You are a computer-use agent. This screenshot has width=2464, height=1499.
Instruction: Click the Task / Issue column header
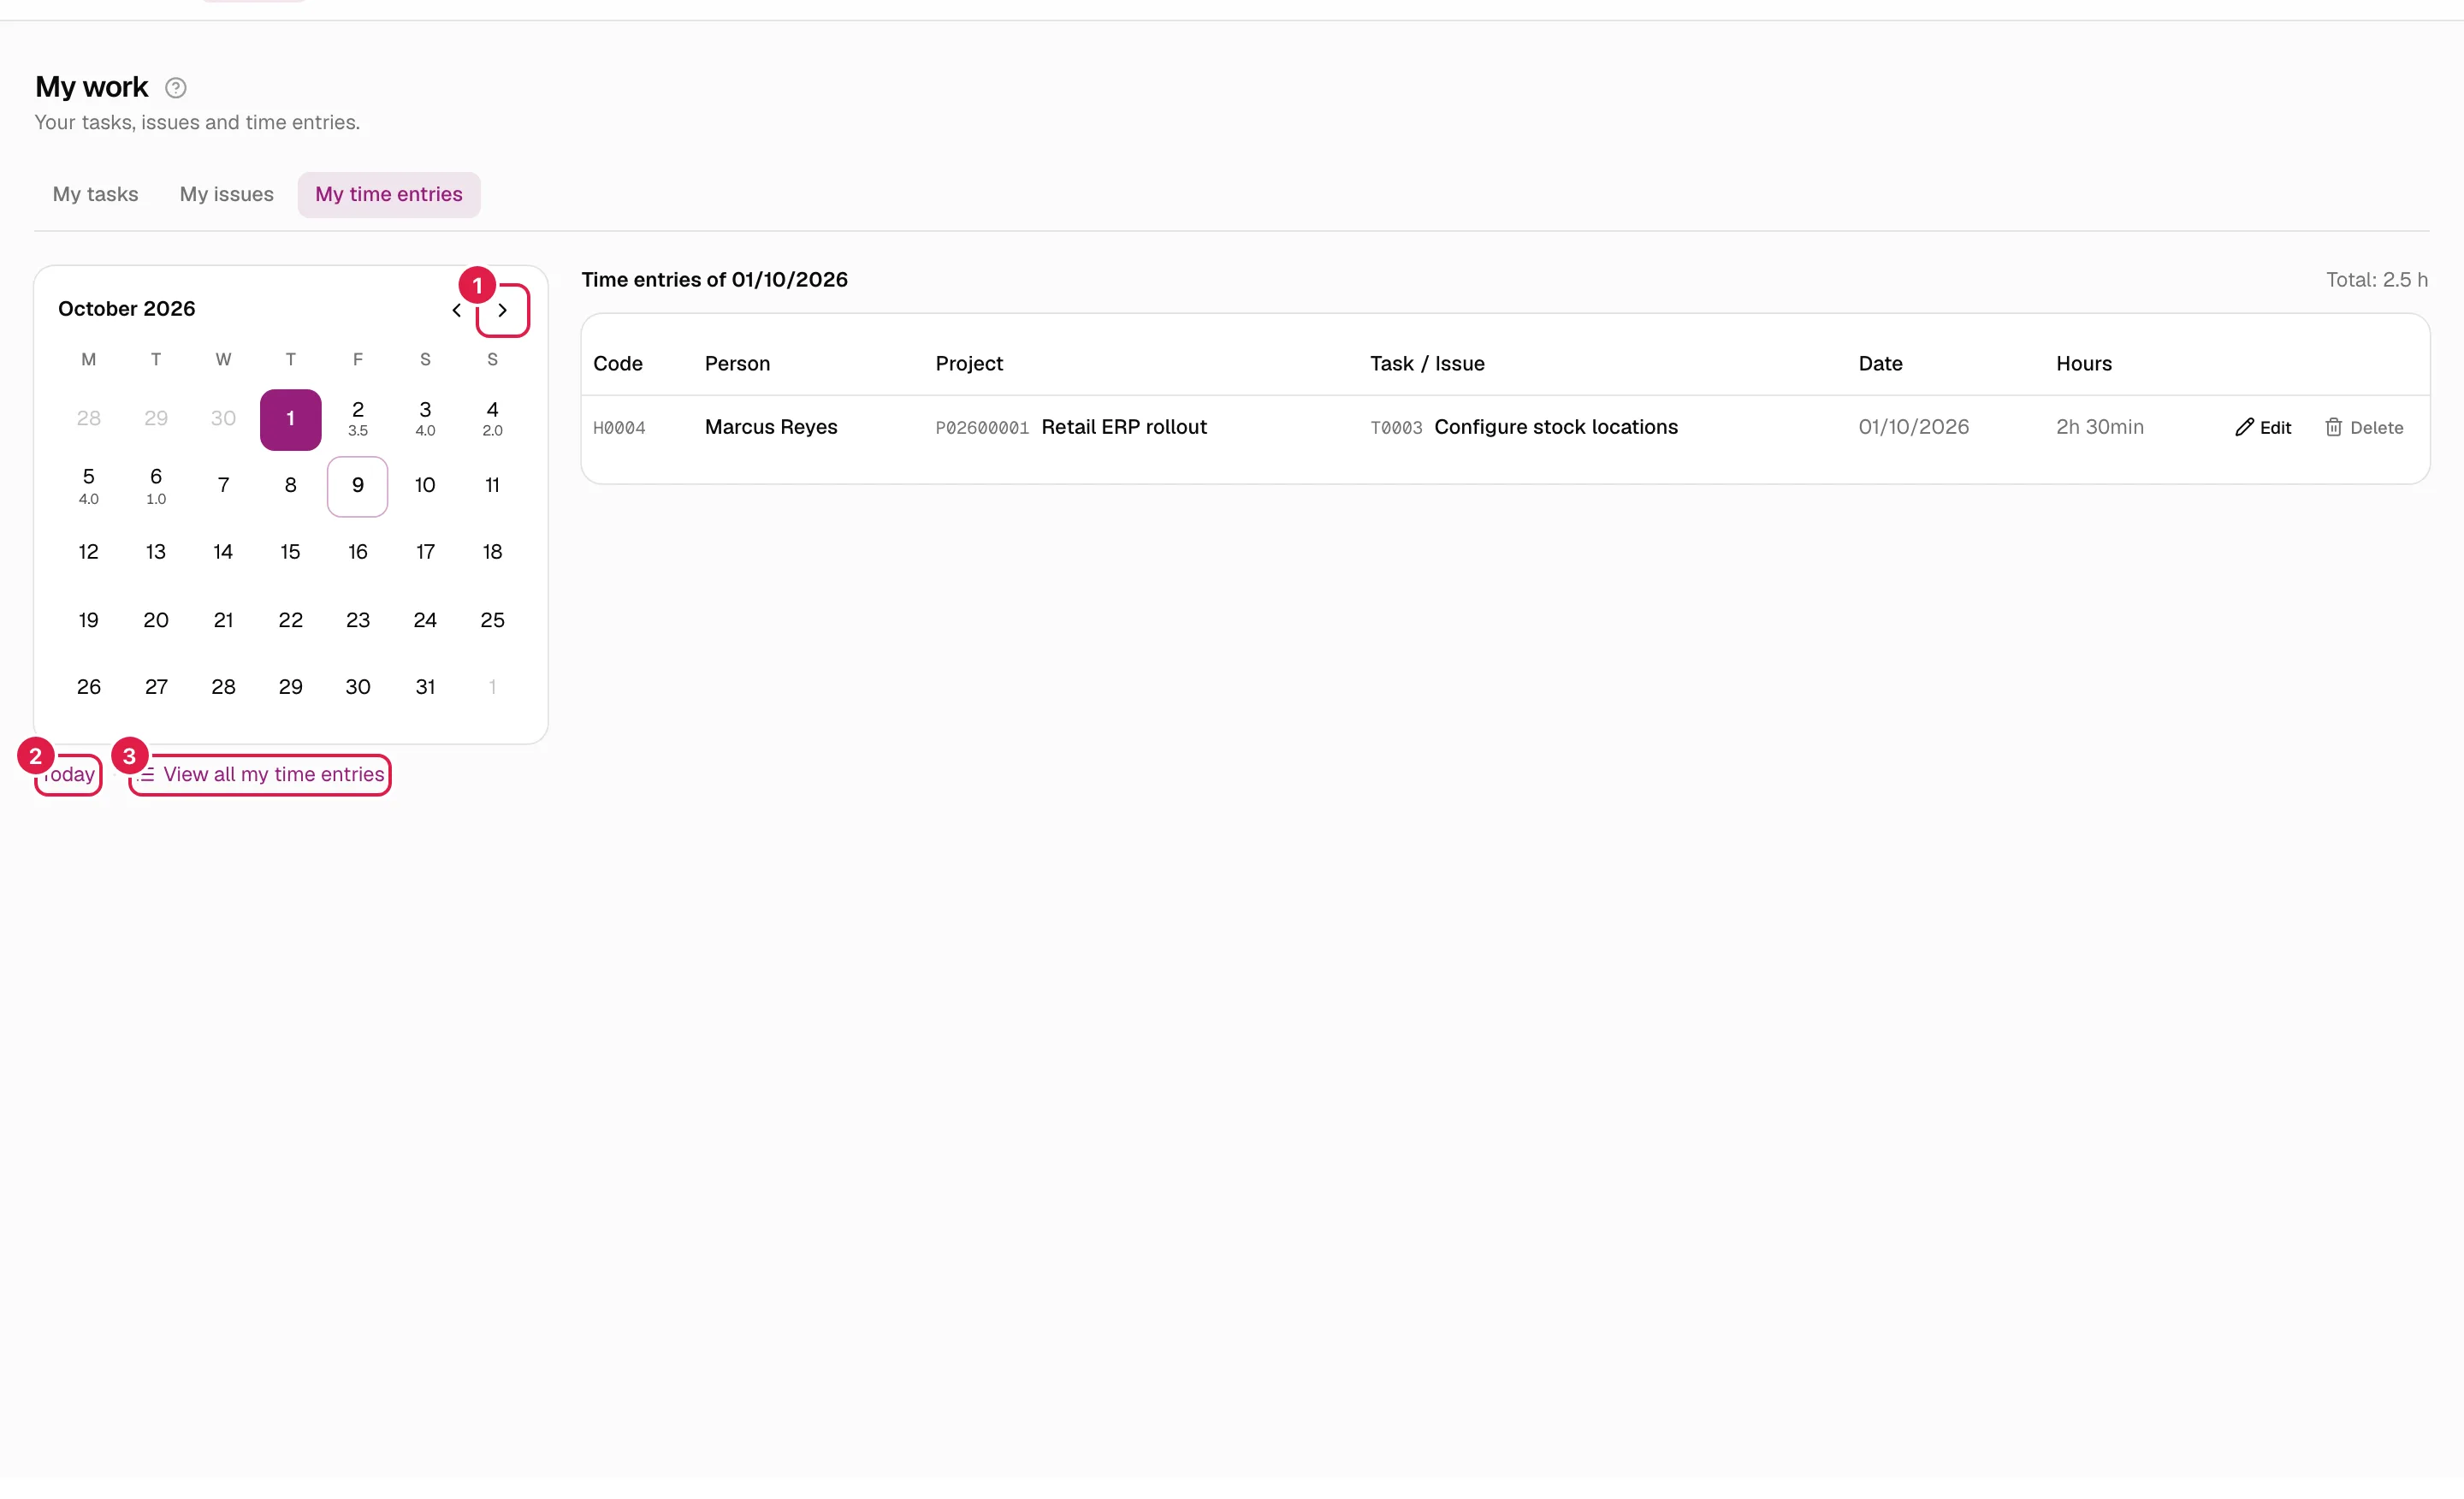[x=1427, y=364]
